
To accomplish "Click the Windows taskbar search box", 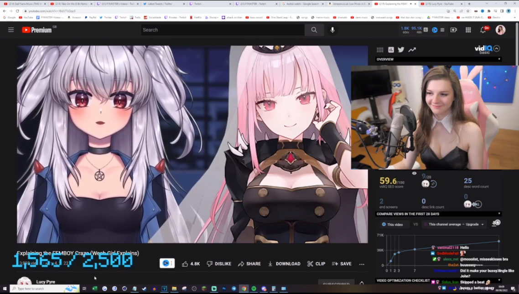I will (45, 289).
